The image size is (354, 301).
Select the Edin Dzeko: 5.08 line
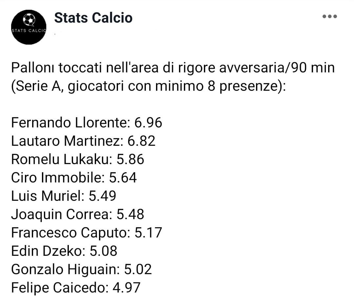(x=64, y=251)
